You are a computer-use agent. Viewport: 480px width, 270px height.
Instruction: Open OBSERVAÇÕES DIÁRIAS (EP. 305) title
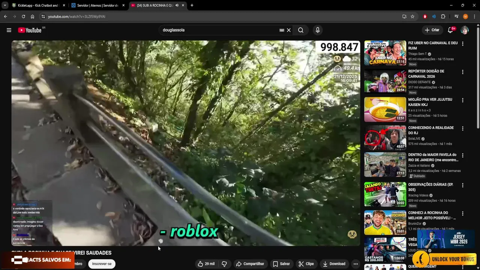pyautogui.click(x=432, y=187)
